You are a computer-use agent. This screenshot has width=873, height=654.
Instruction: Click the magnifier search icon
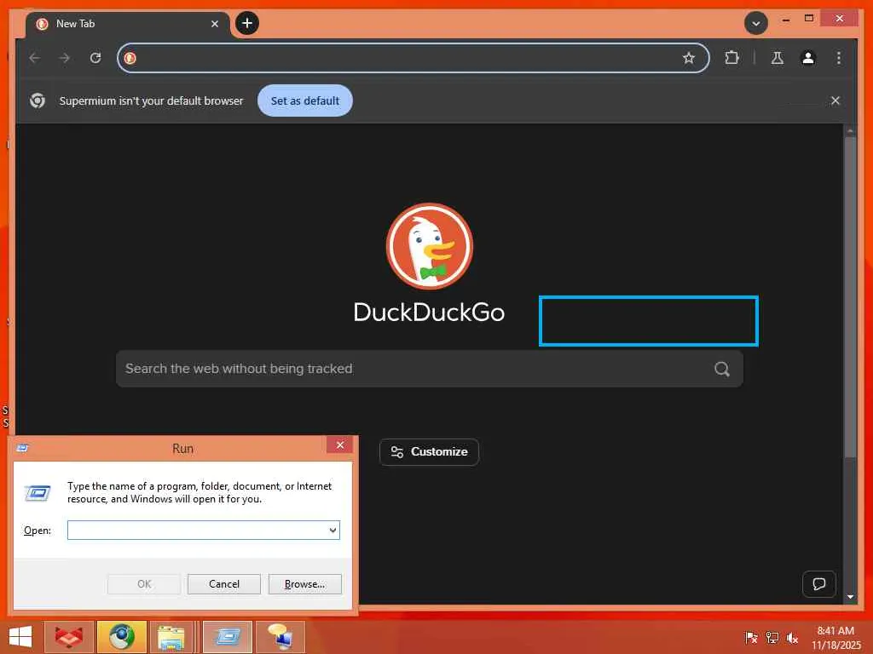click(x=722, y=369)
